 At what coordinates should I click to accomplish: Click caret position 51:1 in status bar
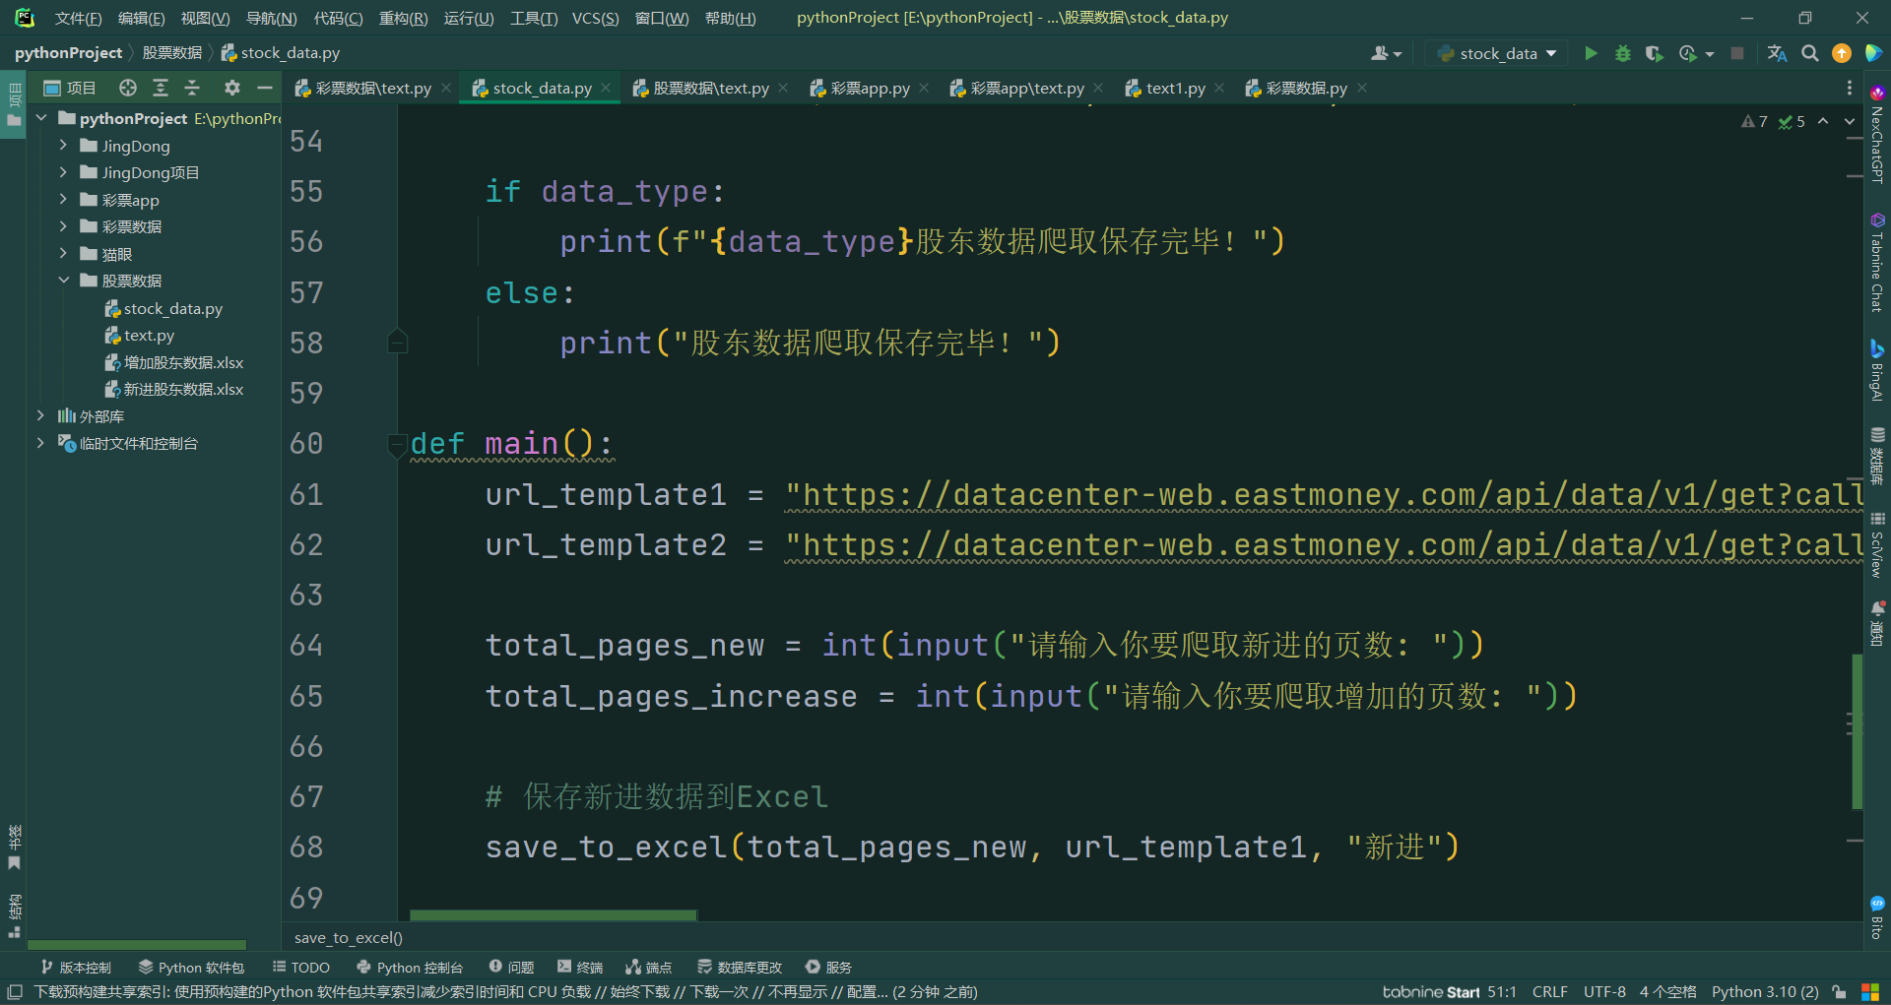click(1502, 992)
